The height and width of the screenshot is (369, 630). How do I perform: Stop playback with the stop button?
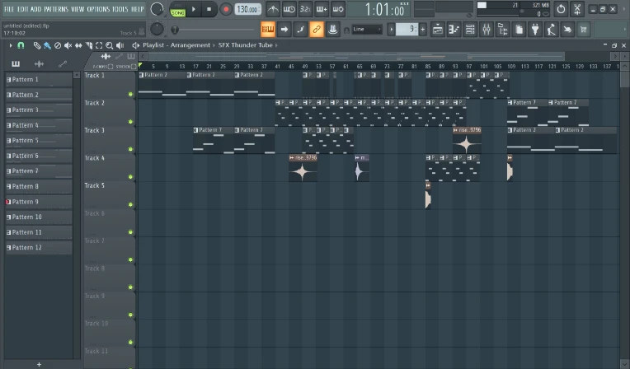209,9
